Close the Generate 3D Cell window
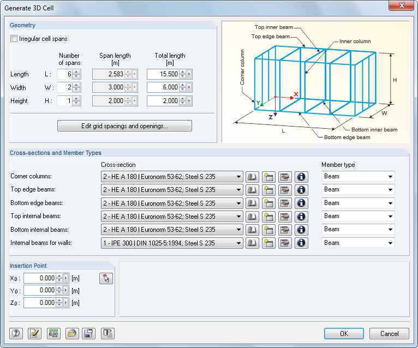 pos(401,6)
